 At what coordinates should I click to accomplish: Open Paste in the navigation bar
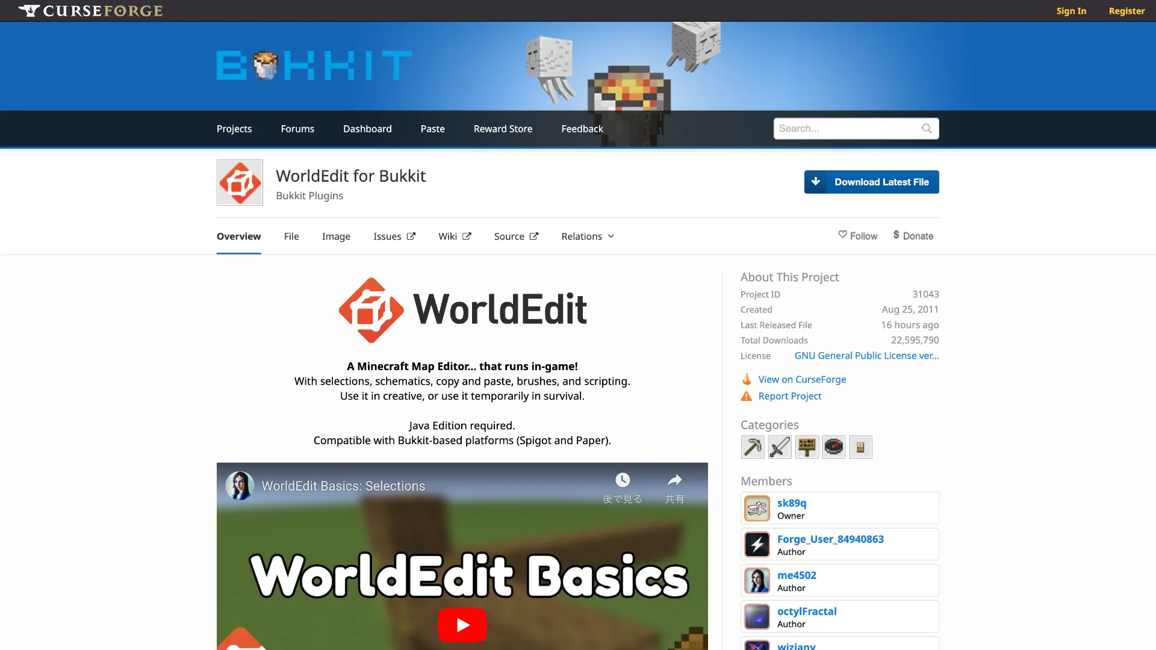click(433, 129)
